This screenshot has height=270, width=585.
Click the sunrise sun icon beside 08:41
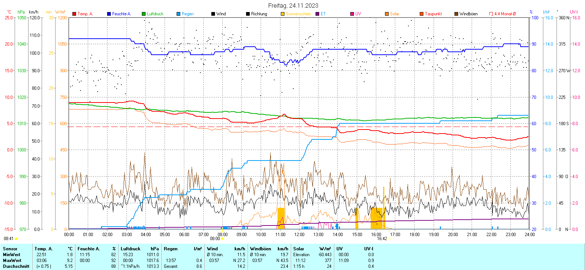[x=16, y=239]
